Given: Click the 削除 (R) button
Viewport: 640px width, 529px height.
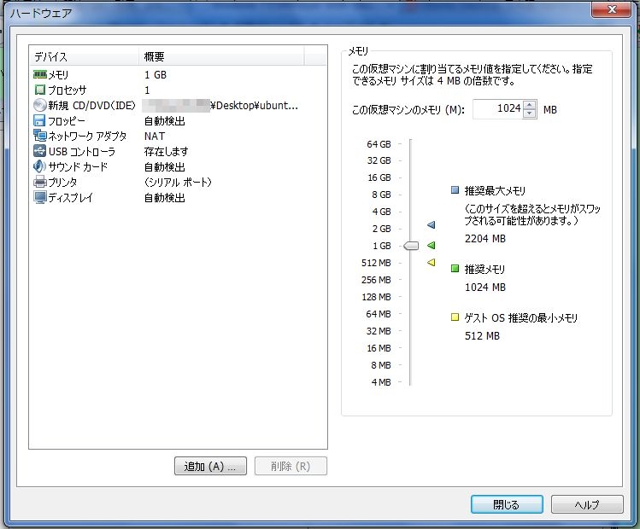Looking at the screenshot, I should point(291,466).
